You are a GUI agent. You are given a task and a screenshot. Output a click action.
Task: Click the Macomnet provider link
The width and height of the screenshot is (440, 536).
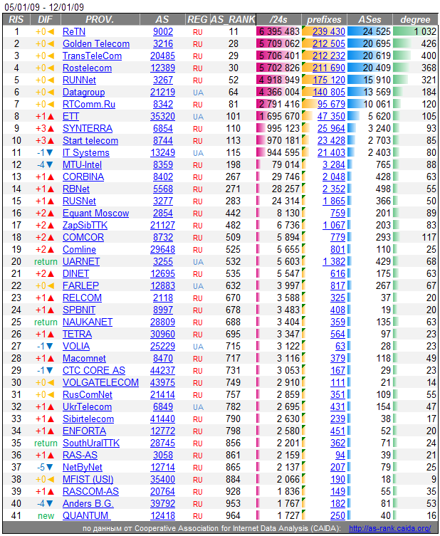(84, 359)
